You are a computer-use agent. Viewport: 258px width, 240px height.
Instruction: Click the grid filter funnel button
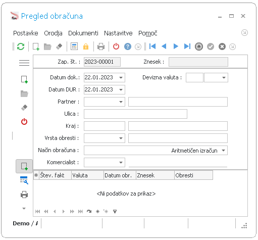pyautogui.click(x=115, y=211)
